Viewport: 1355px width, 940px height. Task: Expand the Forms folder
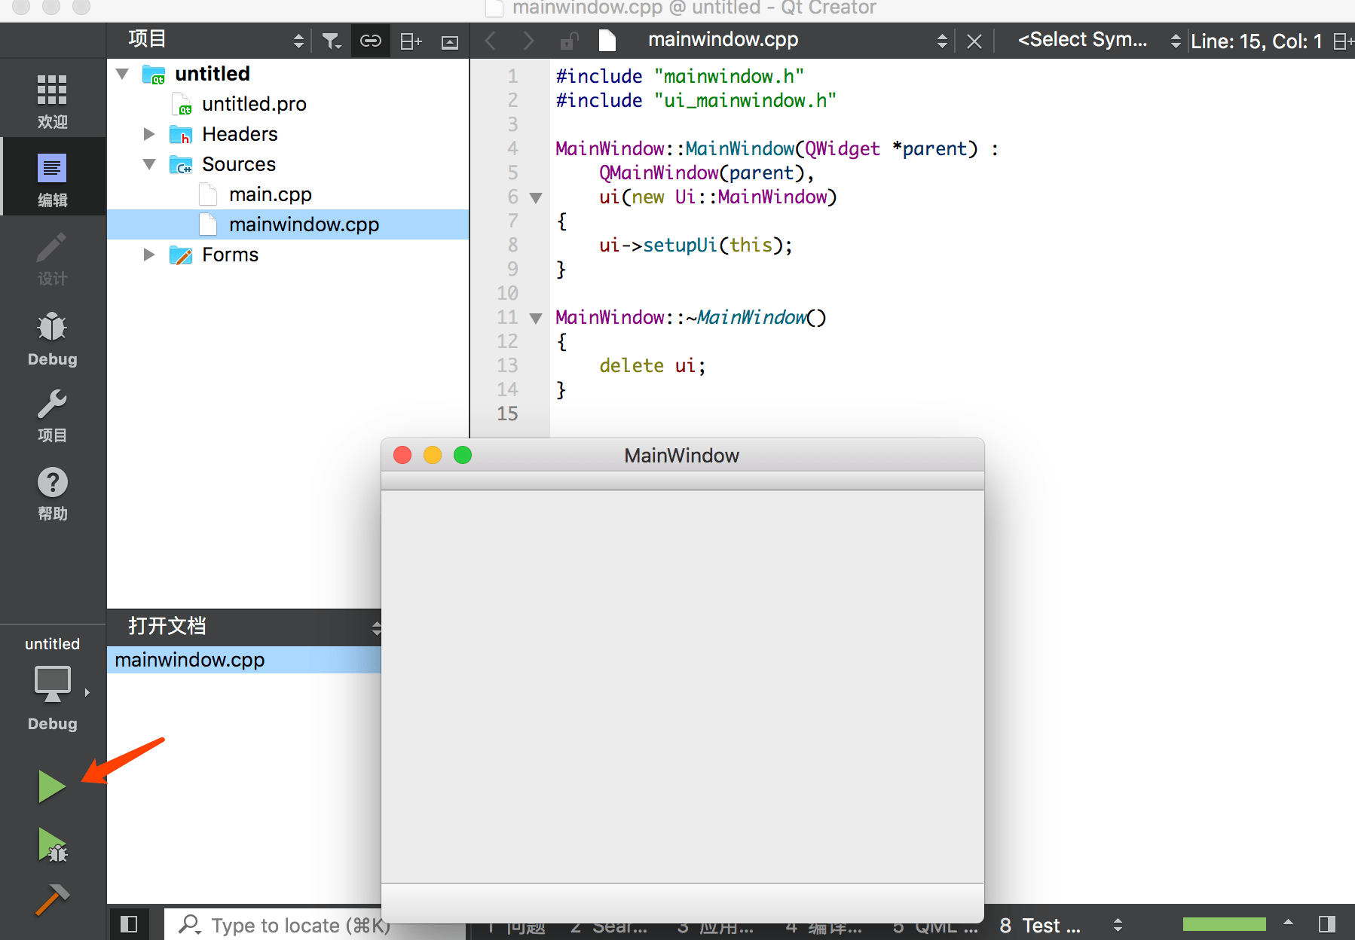pyautogui.click(x=149, y=255)
